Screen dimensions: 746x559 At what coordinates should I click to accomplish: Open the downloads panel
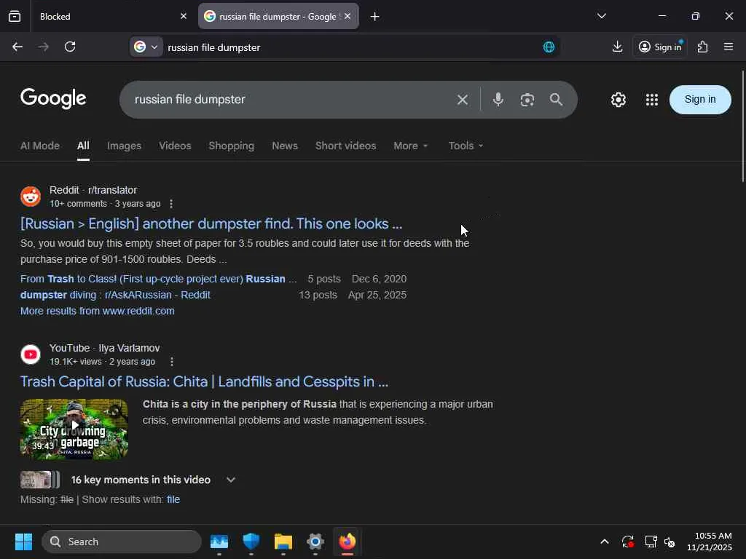click(617, 47)
